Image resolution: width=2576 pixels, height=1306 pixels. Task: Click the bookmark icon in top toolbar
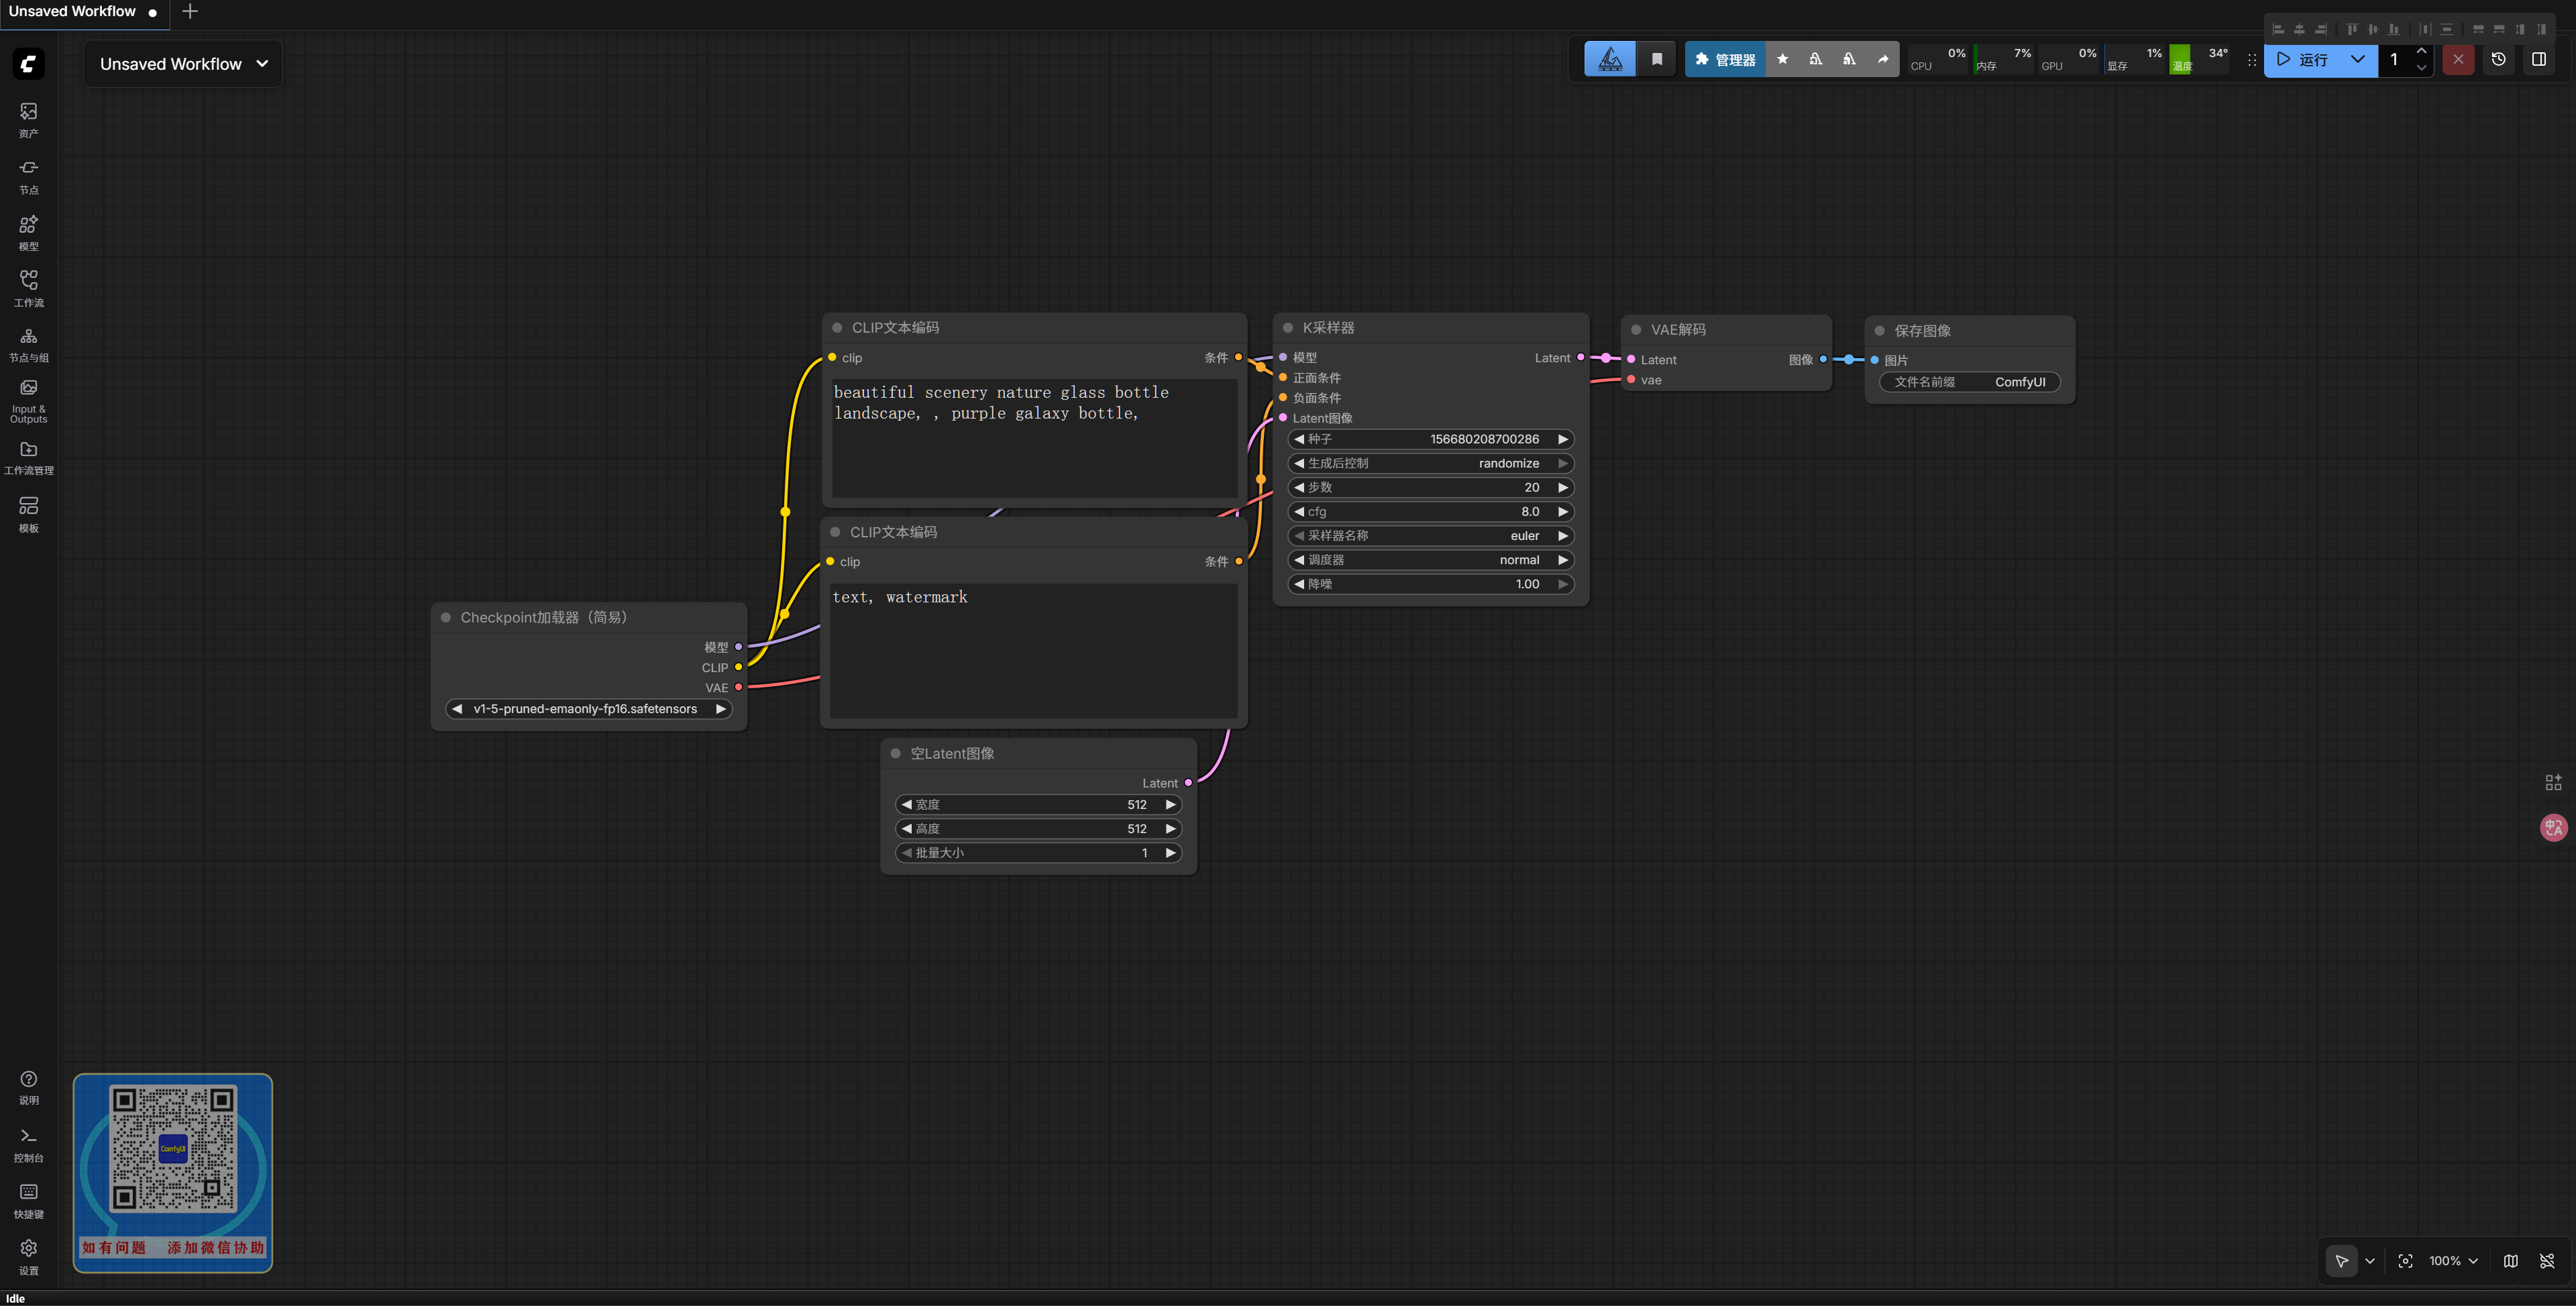click(1656, 59)
